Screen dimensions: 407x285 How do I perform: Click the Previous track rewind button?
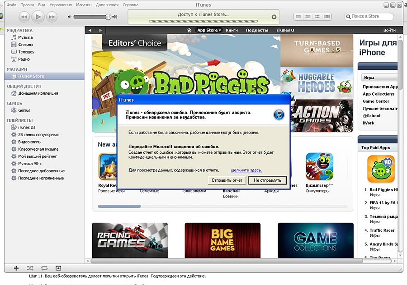click(24, 17)
